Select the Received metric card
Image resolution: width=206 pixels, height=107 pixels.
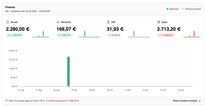pyautogui.click(x=78, y=29)
